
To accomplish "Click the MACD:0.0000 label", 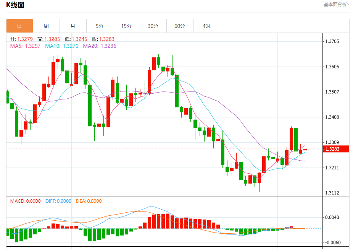I will pos(26,201).
